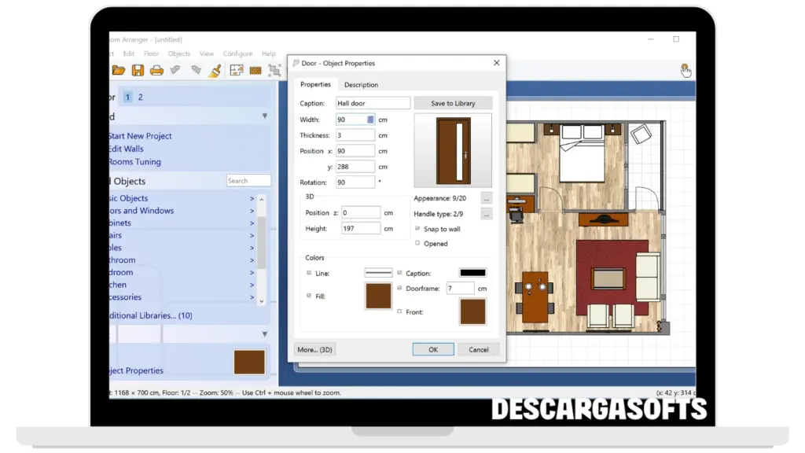The width and height of the screenshot is (805, 453).
Task: Disable the Snap to wall checkbox
Action: pyautogui.click(x=417, y=229)
